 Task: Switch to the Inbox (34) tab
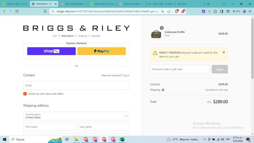point(161,4)
